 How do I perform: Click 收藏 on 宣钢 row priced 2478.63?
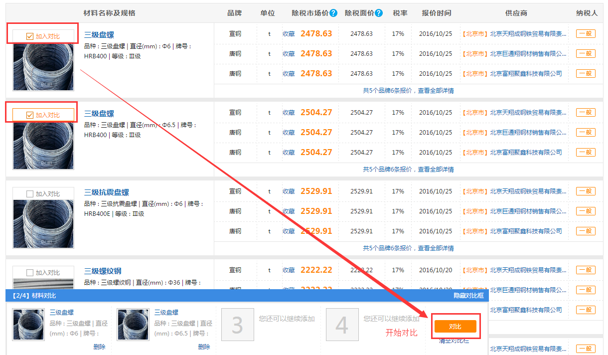pos(289,34)
